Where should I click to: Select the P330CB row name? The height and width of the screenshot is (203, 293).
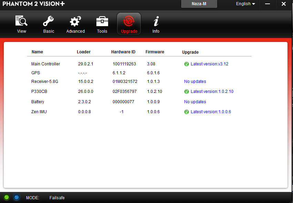click(x=39, y=92)
